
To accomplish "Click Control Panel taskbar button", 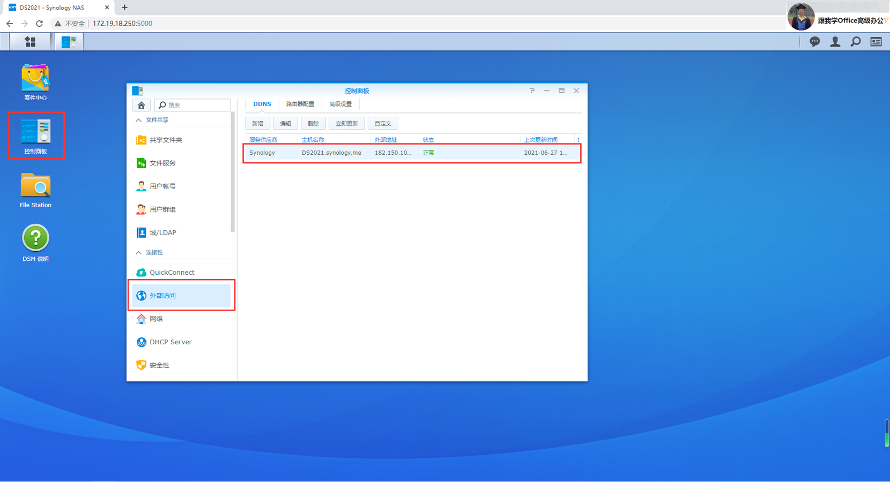I will (x=69, y=42).
